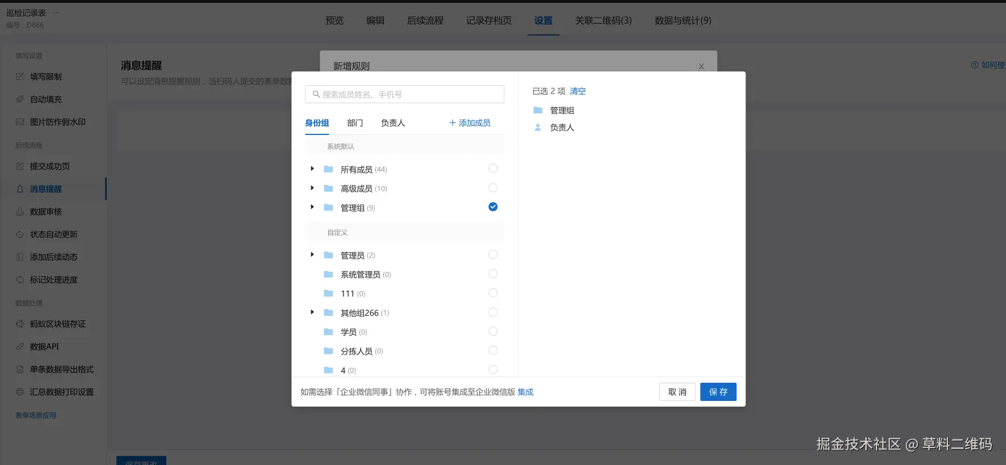Click the folder icon of 学员

[328, 332]
